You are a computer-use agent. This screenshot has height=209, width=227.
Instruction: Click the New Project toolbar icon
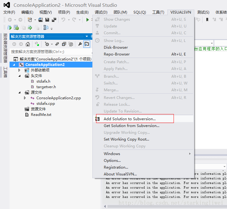tap(30, 20)
